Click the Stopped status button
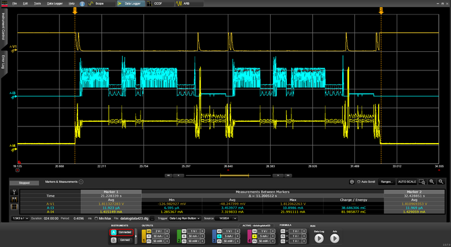This screenshot has height=247, width=451. pos(24,183)
